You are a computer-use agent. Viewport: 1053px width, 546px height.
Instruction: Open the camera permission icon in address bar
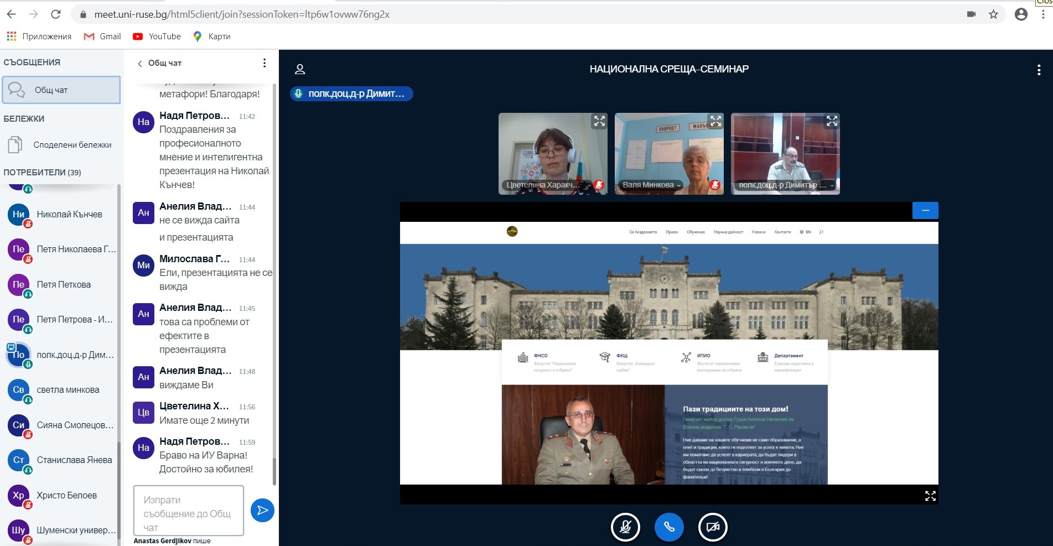pos(971,14)
